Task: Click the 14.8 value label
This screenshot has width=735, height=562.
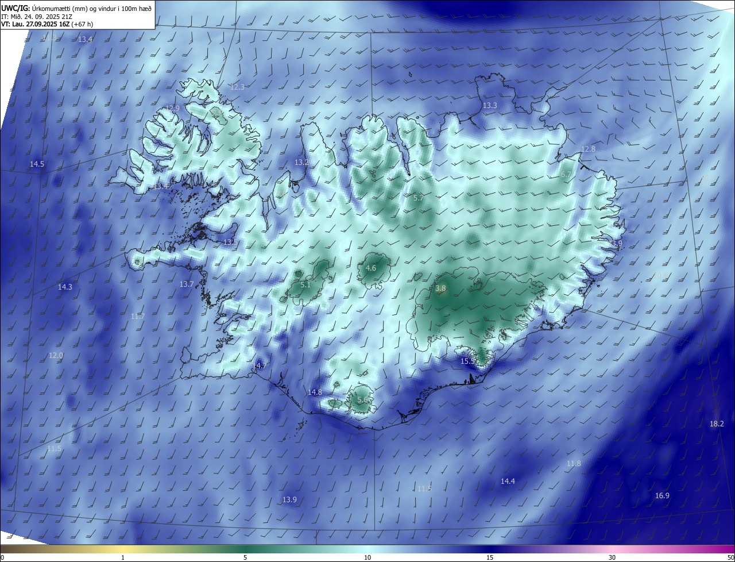Action: [315, 392]
